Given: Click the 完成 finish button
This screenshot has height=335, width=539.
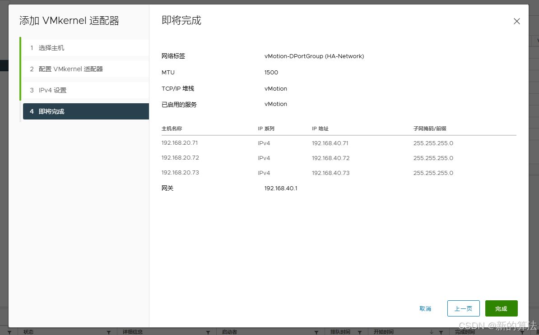Looking at the screenshot, I should coord(501,308).
